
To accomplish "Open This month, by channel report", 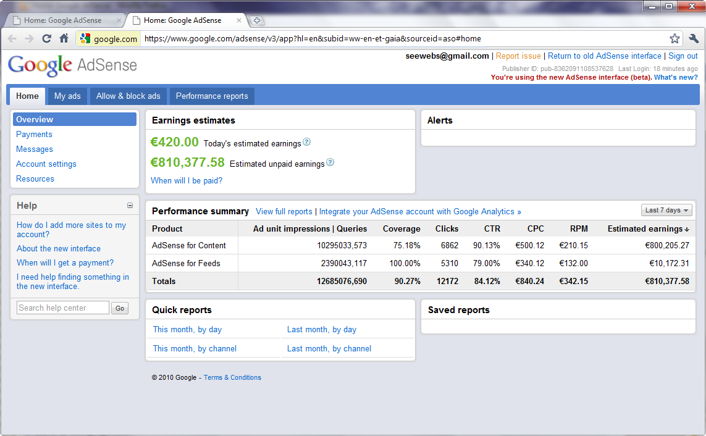I will 195,349.
